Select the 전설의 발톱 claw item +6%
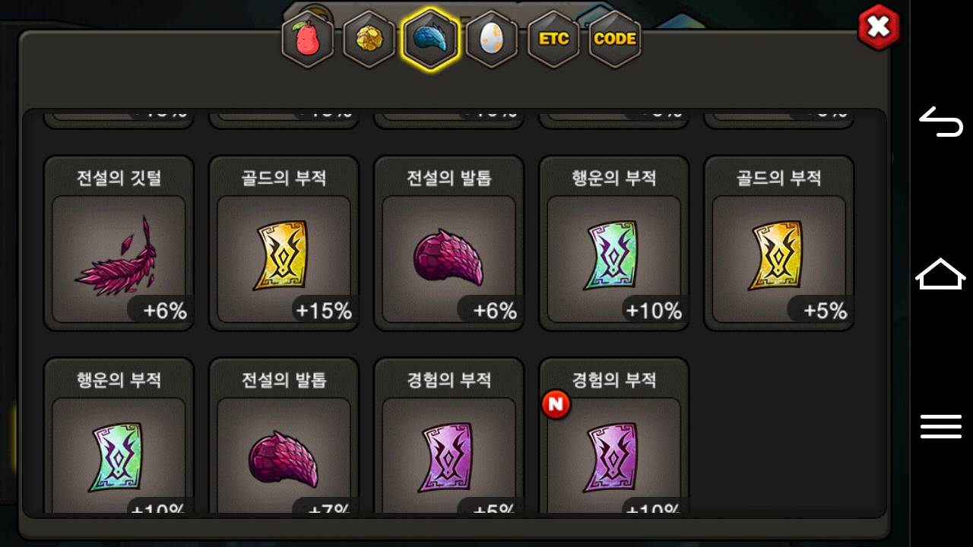Image resolution: width=973 pixels, height=547 pixels. pos(448,243)
